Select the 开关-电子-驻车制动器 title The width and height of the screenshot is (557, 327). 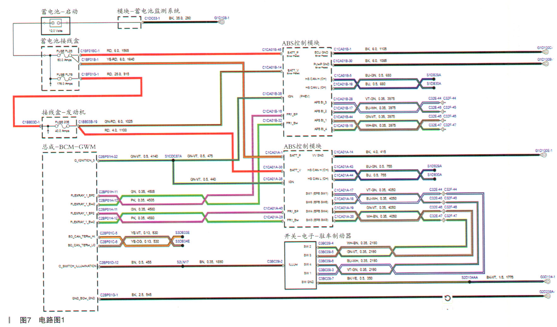pyautogui.click(x=318, y=236)
